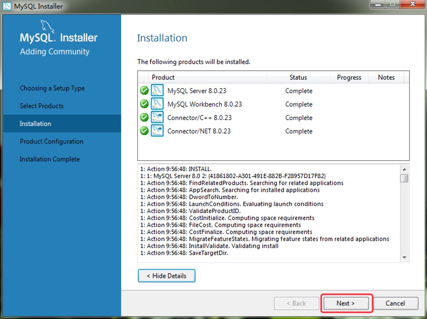Select the Product Configuration step
This screenshot has width=427, height=319.
coord(51,141)
